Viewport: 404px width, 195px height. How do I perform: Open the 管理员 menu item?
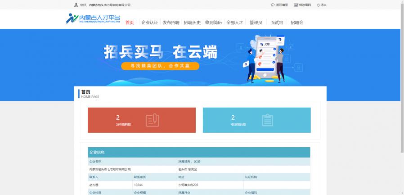tap(256, 23)
